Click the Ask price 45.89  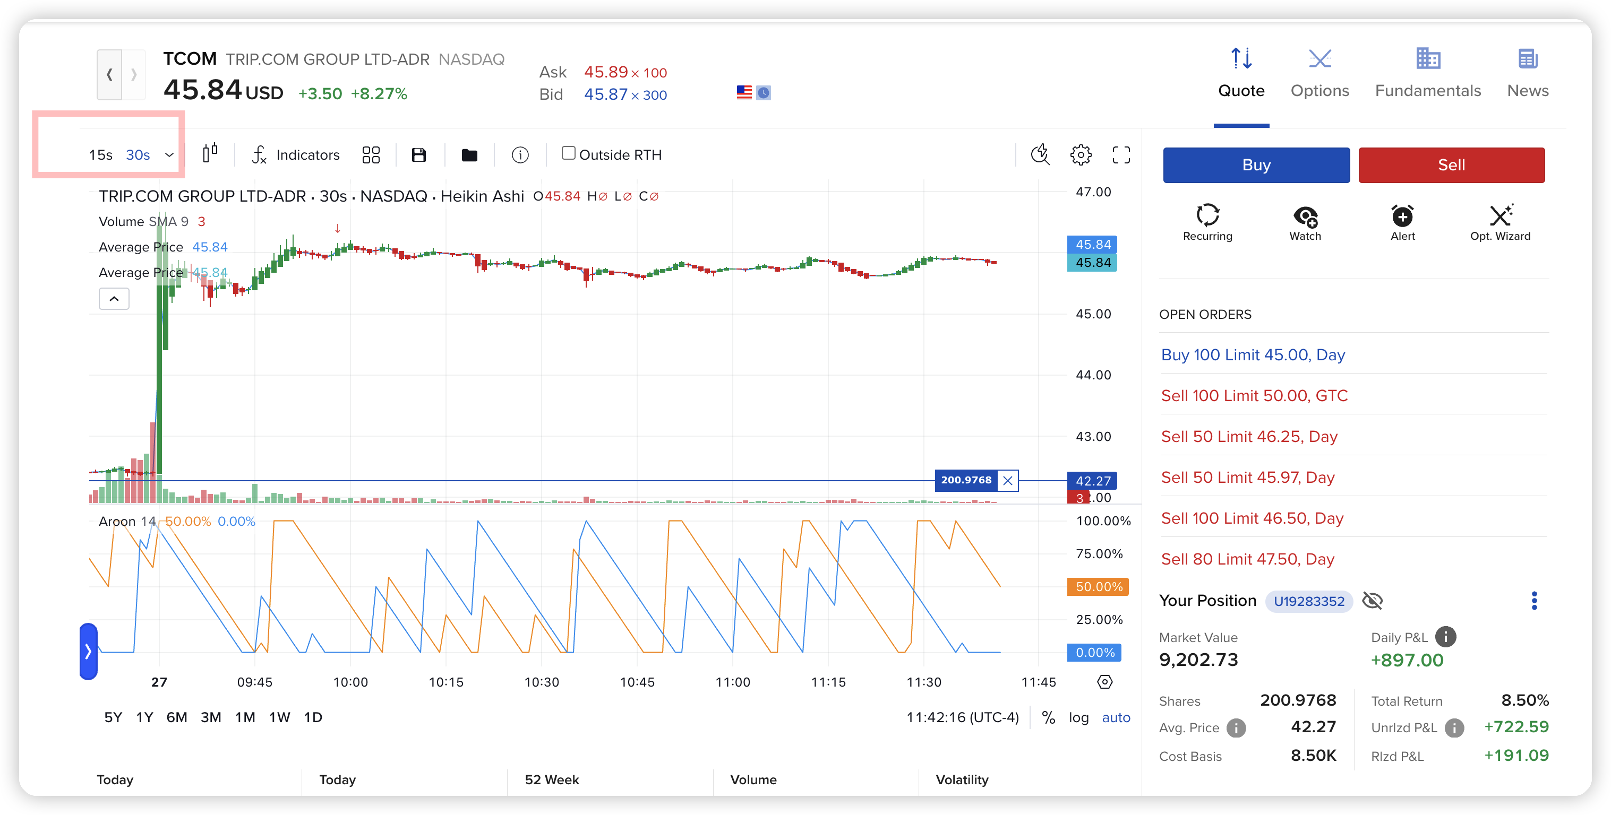point(605,72)
